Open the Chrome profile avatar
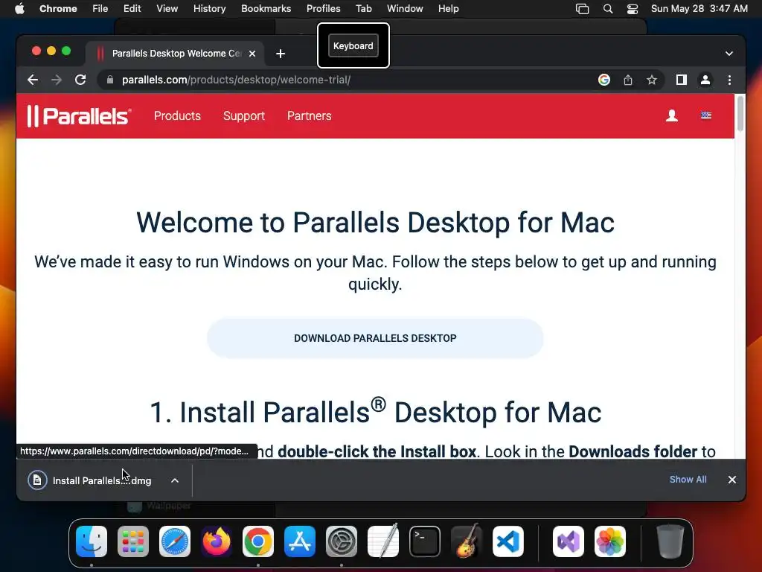This screenshot has height=572, width=762. [705, 80]
